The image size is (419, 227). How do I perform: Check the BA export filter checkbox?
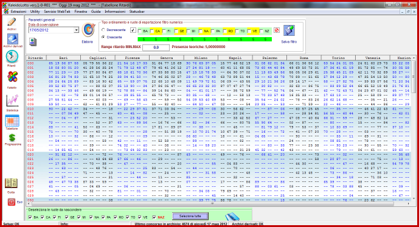[x=139, y=31]
